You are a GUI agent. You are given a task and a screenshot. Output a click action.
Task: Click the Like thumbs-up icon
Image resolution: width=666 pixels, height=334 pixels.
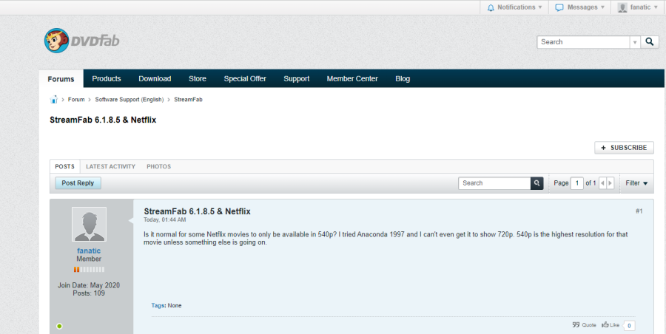click(605, 324)
